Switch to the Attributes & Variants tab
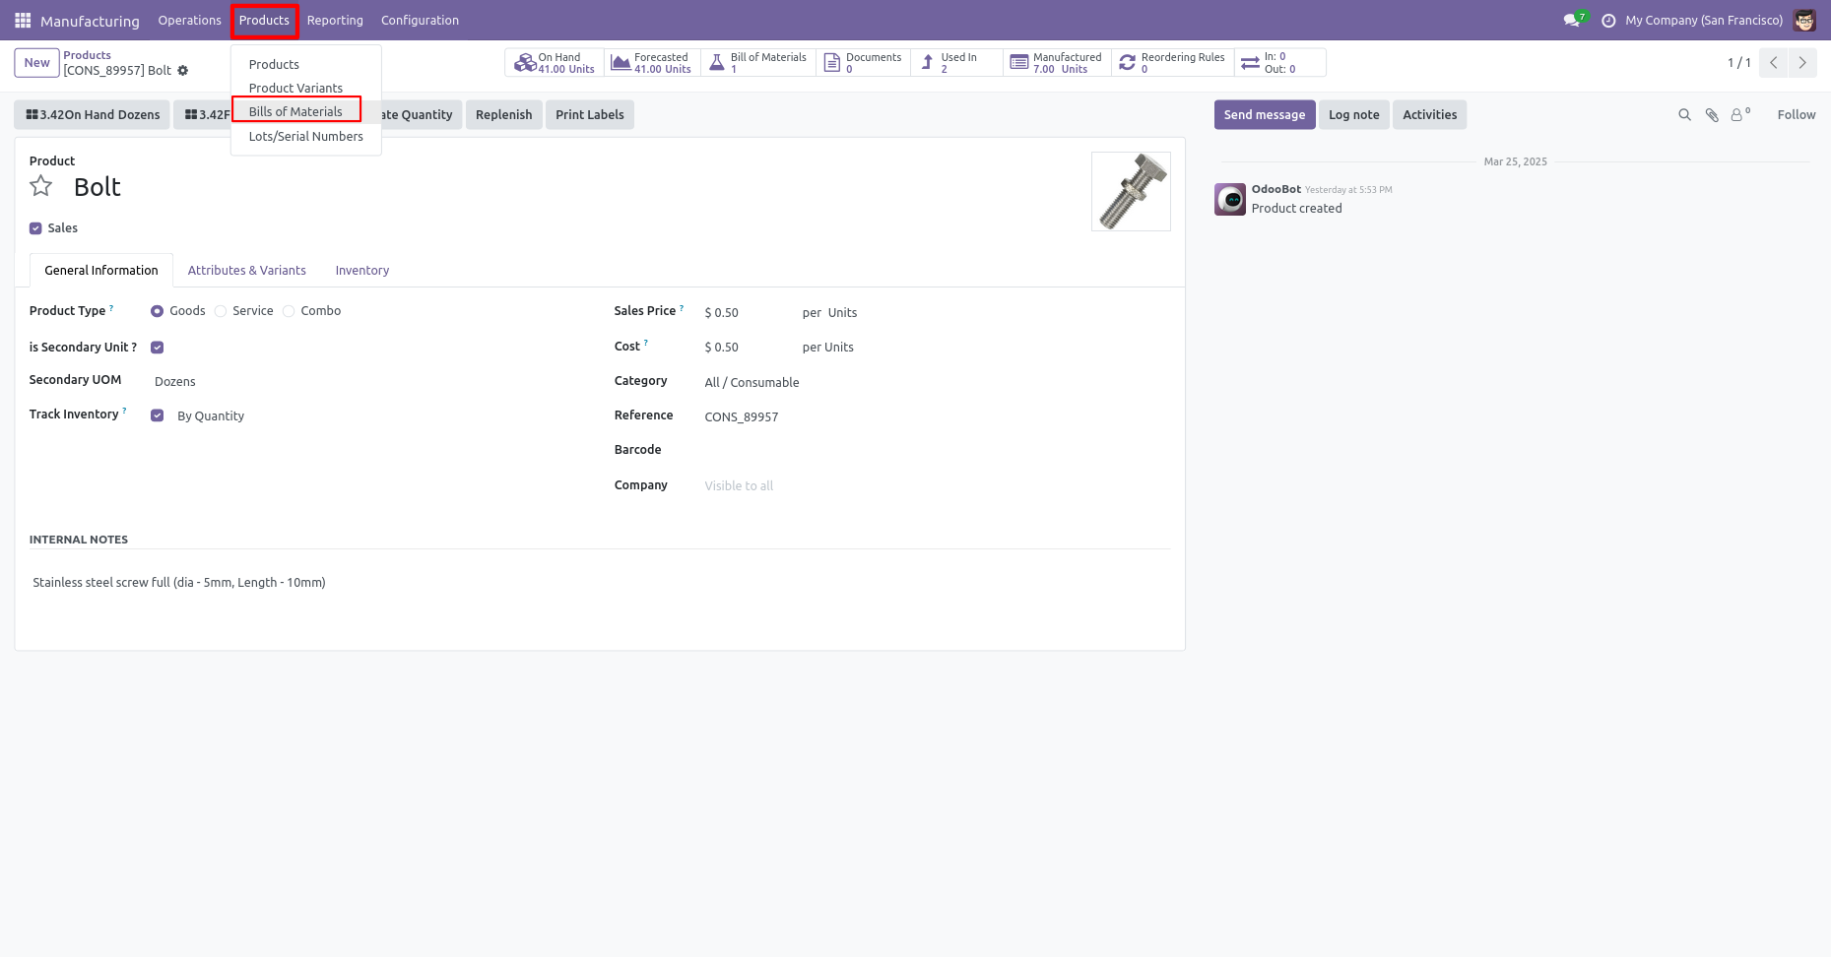The image size is (1831, 957). 246,270
